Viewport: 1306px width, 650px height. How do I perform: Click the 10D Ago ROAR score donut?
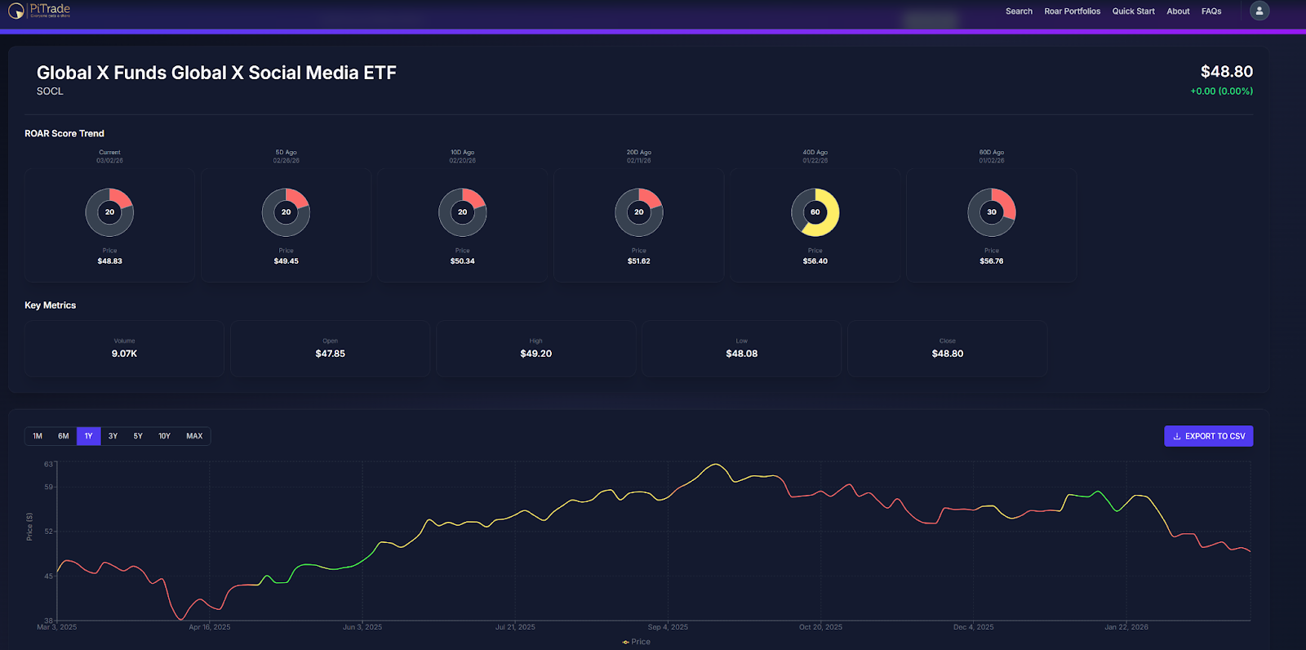[x=463, y=212]
